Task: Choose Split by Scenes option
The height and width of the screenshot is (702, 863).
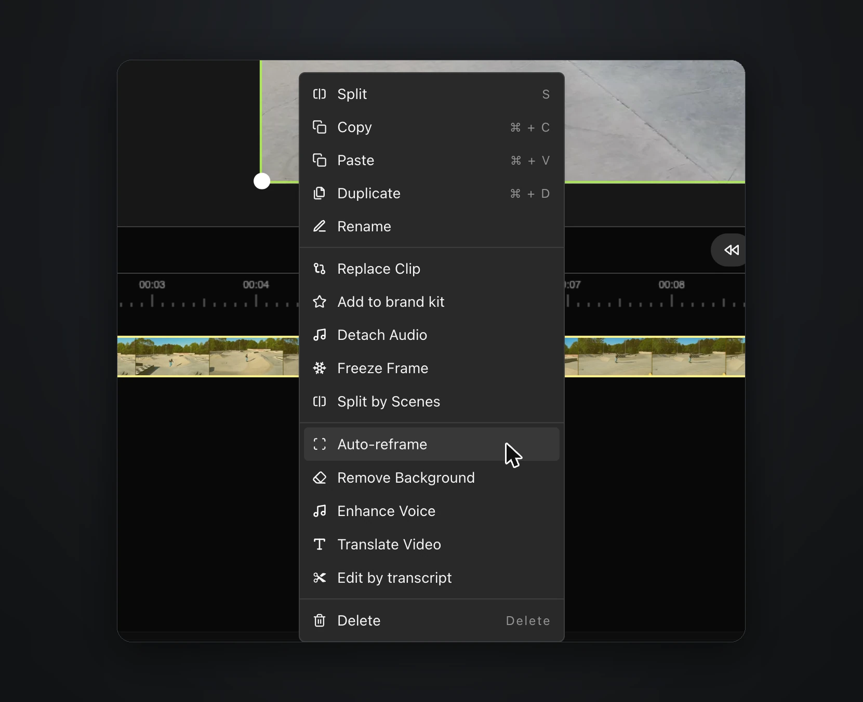Action: [x=432, y=401]
